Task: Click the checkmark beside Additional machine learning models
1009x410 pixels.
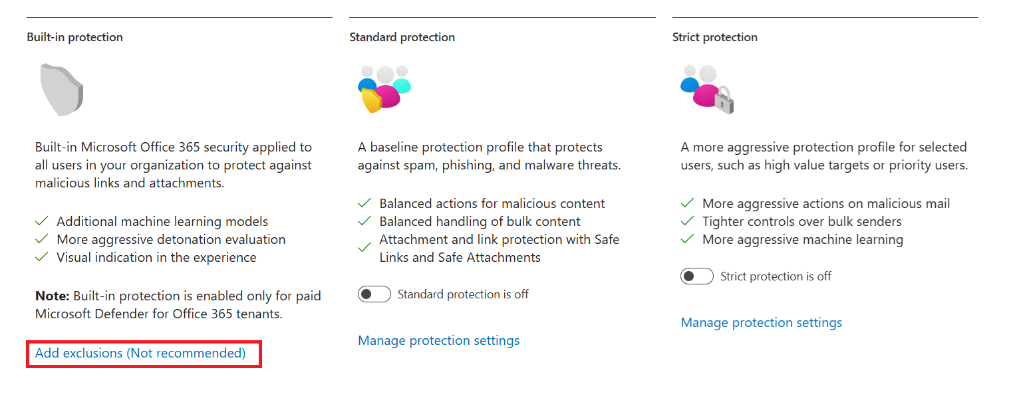Action: tap(42, 220)
